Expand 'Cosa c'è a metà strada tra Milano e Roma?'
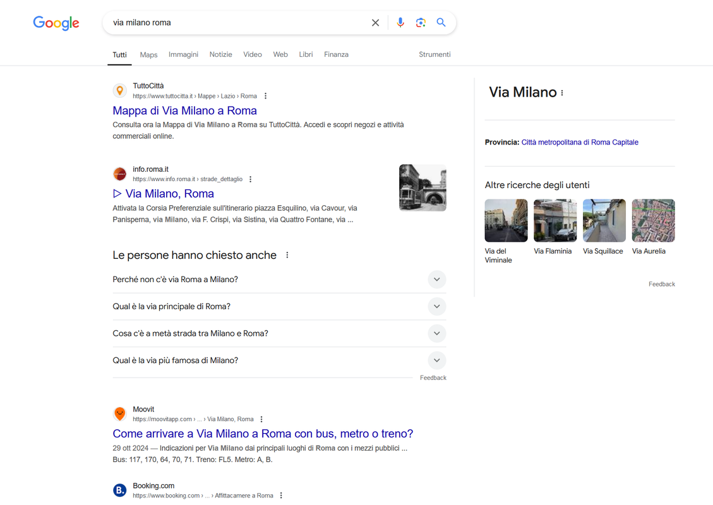The height and width of the screenshot is (505, 713). pos(279,334)
